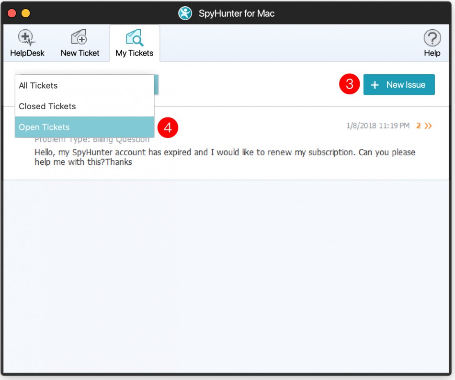Click the ticket timestamp 1/8/2018 11:19 PM
455x380 pixels.
377,126
